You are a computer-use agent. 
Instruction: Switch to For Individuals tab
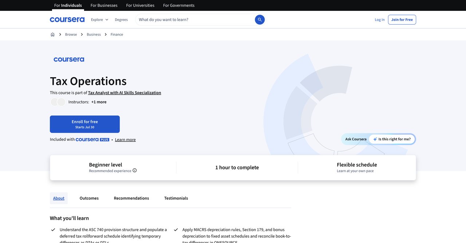coord(68,5)
